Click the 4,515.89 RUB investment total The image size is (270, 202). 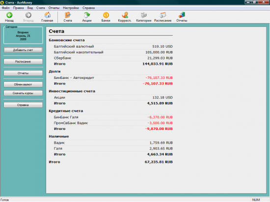(160, 103)
